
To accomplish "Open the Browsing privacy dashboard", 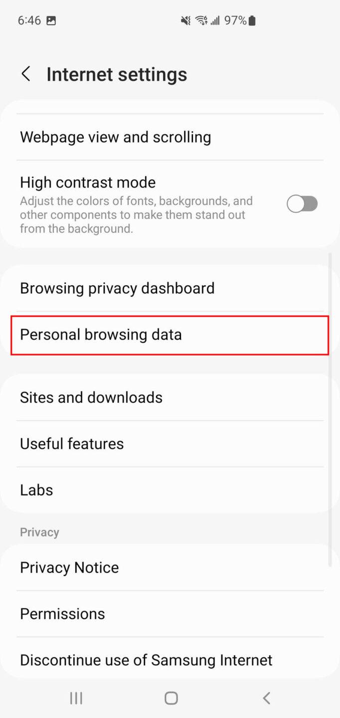I will click(117, 288).
